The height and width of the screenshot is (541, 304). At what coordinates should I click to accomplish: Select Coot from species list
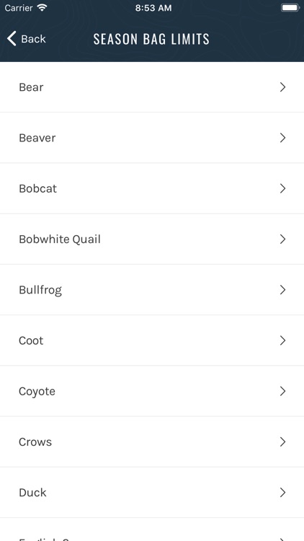(152, 340)
